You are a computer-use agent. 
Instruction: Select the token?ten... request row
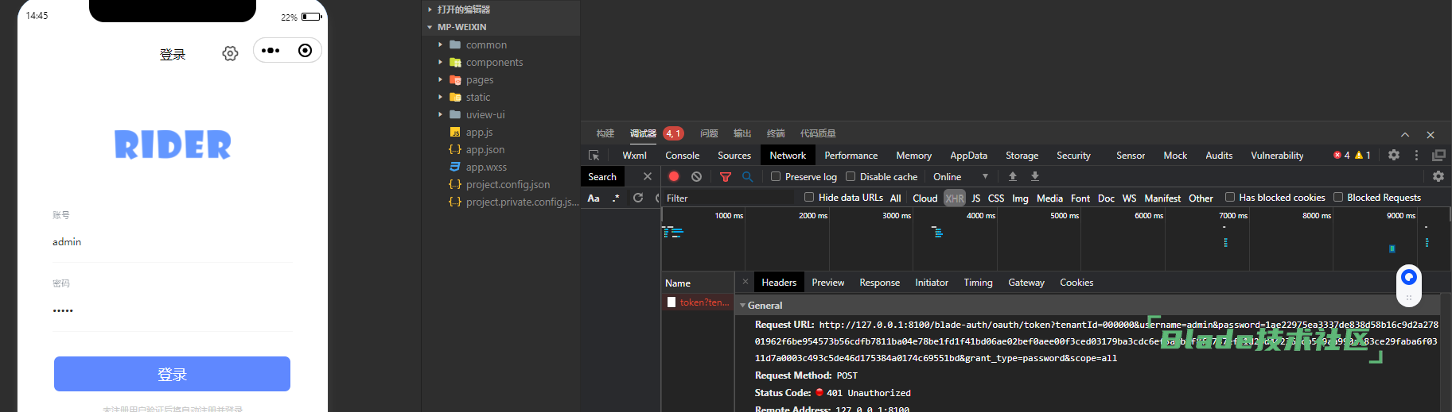698,302
